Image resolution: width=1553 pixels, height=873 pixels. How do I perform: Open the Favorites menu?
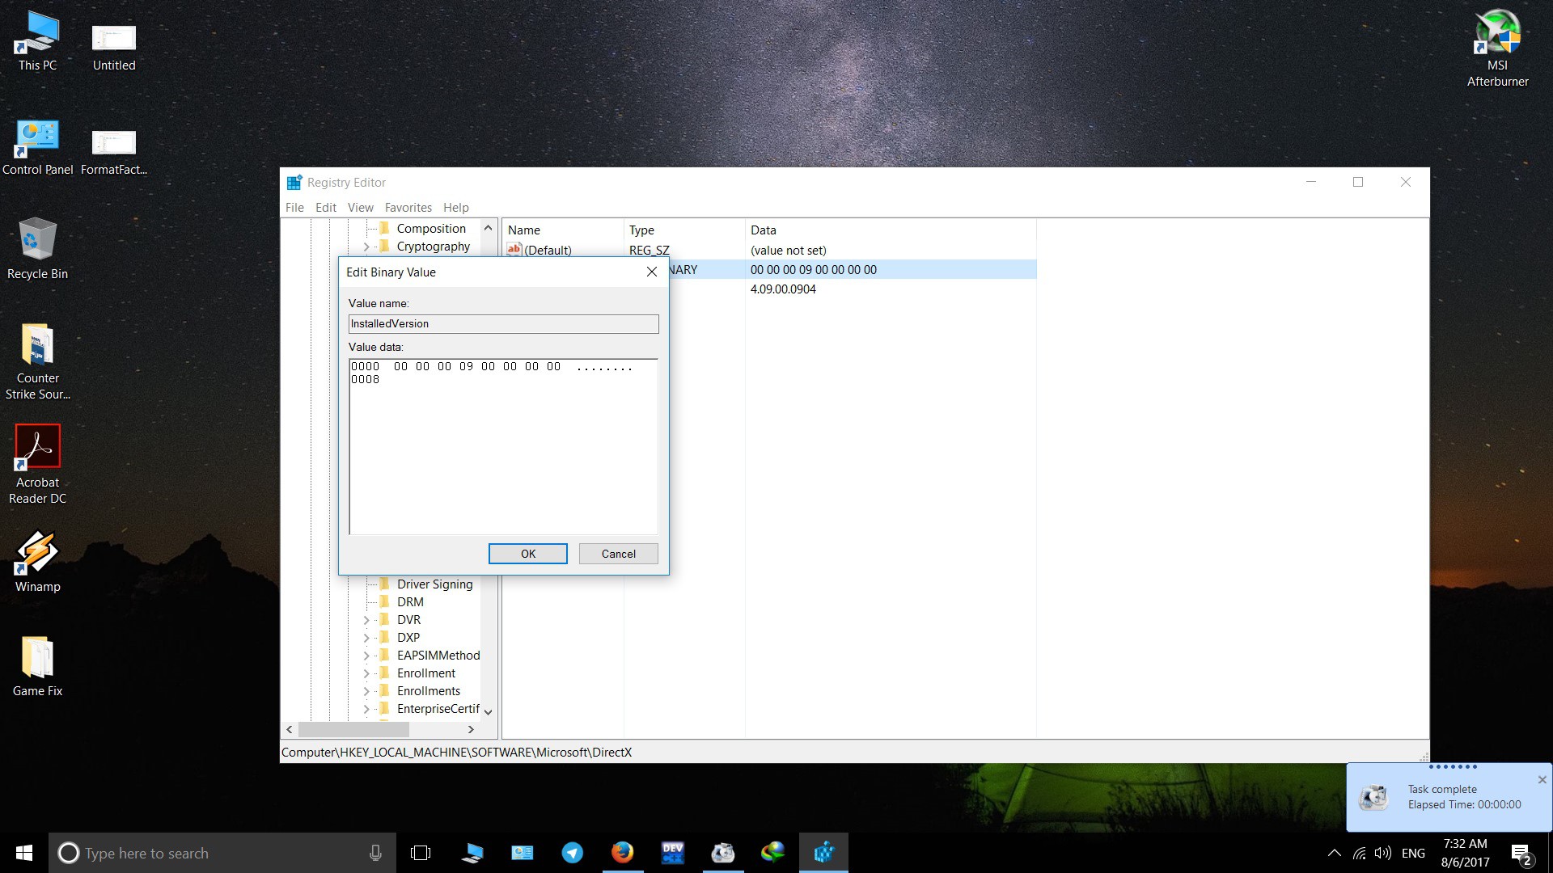click(408, 208)
